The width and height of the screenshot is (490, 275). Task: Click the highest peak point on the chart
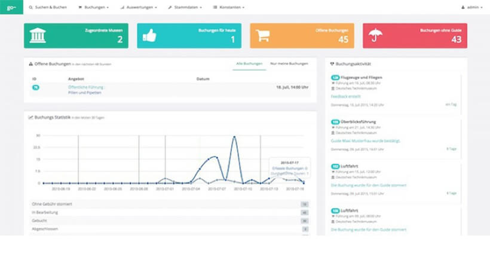[x=234, y=137]
